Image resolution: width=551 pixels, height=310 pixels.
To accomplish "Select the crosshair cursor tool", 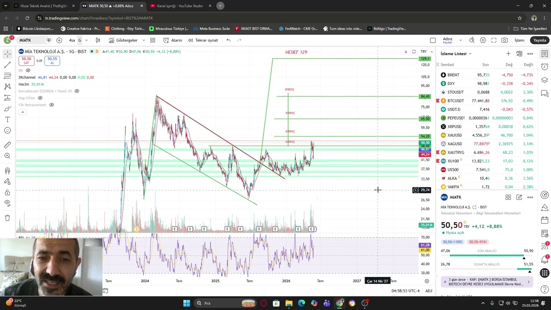I will click(7, 54).
